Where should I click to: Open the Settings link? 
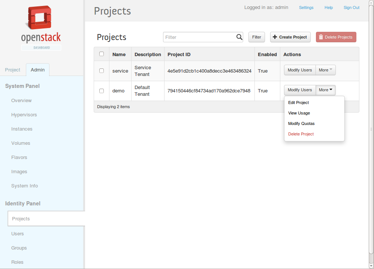pos(306,7)
